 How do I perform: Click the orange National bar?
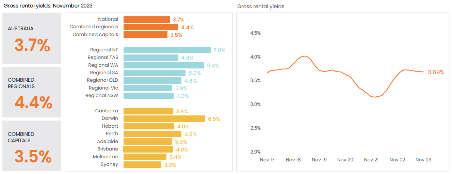coord(146,19)
